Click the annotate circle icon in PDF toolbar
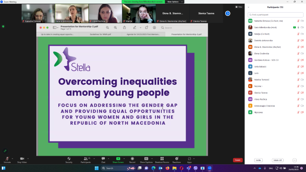Viewport: 306px width, 172px height. 154,27
